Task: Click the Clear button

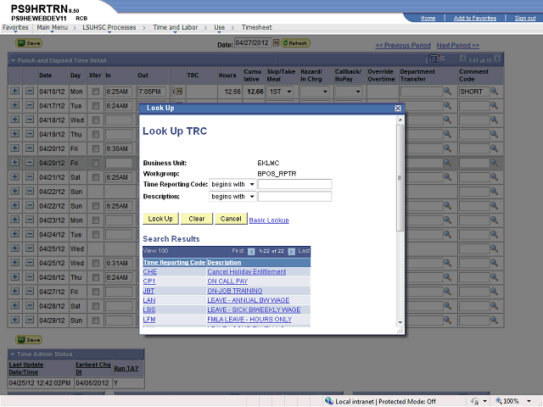Action: tap(197, 219)
